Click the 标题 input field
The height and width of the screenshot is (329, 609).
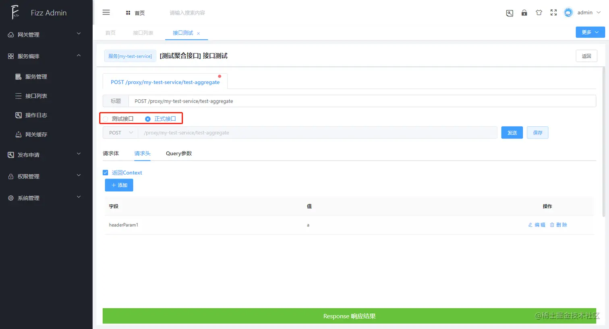click(x=362, y=101)
